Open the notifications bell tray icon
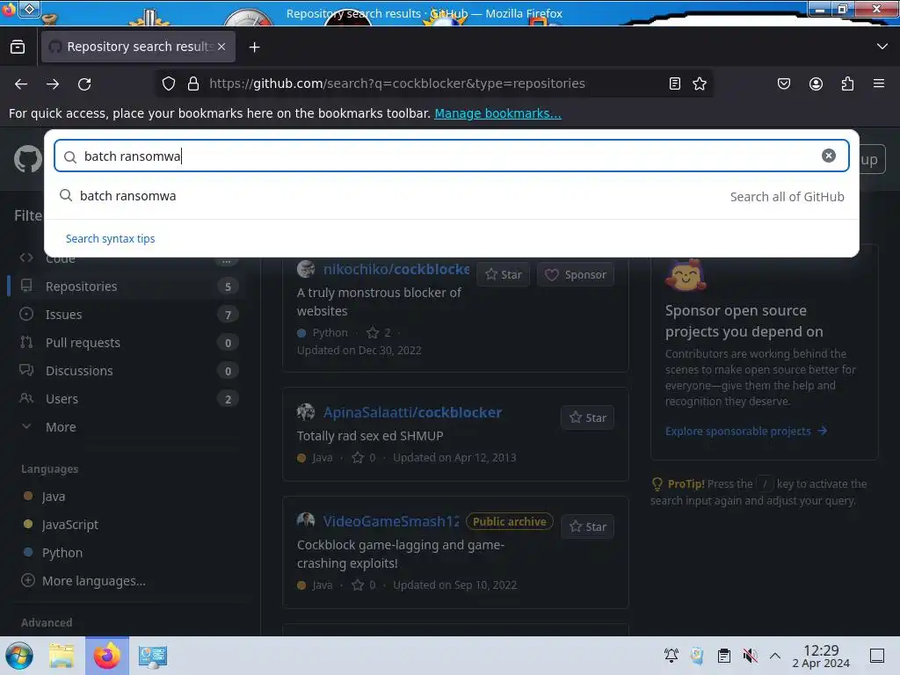 pos(671,656)
